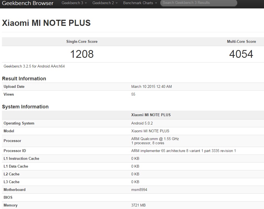Select the ARM implementer 65 architecture value
The height and width of the screenshot is (209, 264).
183,151
